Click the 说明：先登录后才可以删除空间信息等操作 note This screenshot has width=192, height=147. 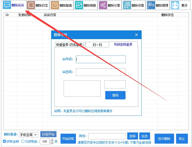tap(83, 111)
